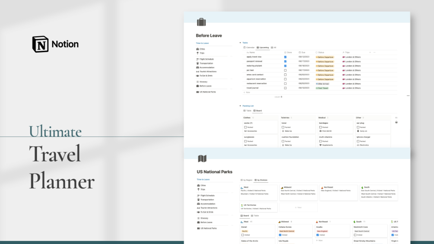Click the map page icon above US National Parks
Screen dimensions: 434x244
pyautogui.click(x=203, y=158)
